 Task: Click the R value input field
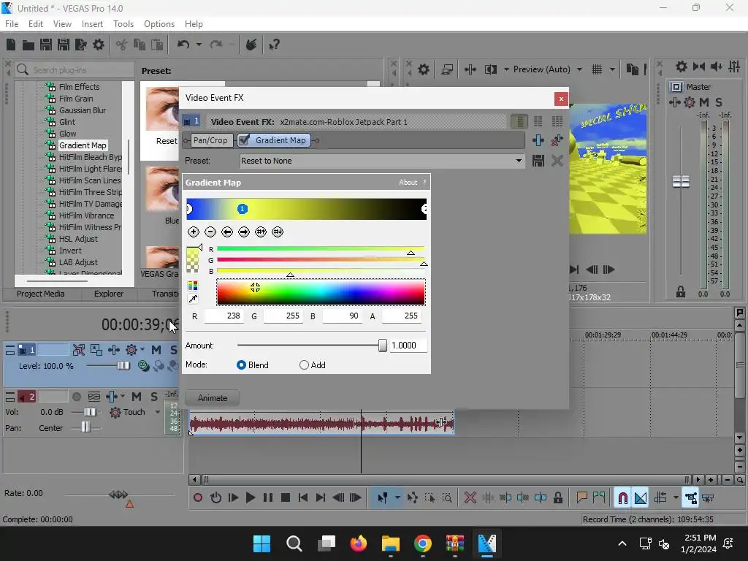[224, 316]
